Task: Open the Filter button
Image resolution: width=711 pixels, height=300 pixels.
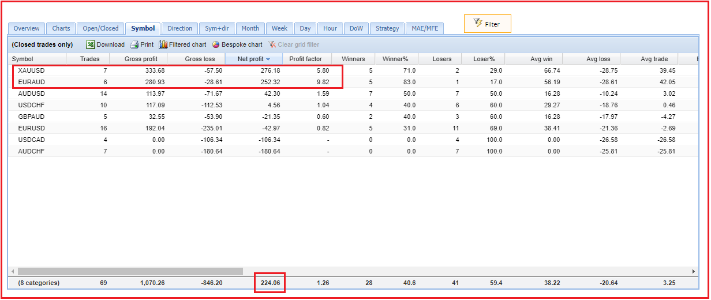Action: click(x=487, y=24)
